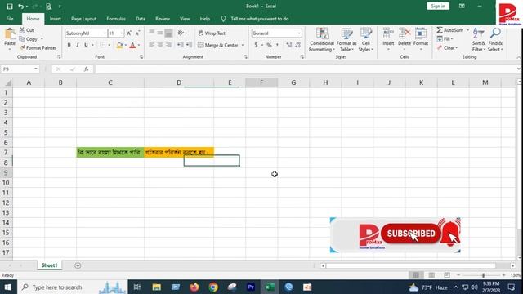Activate the Format Painter brush
The height and width of the screenshot is (294, 523).
(x=38, y=48)
